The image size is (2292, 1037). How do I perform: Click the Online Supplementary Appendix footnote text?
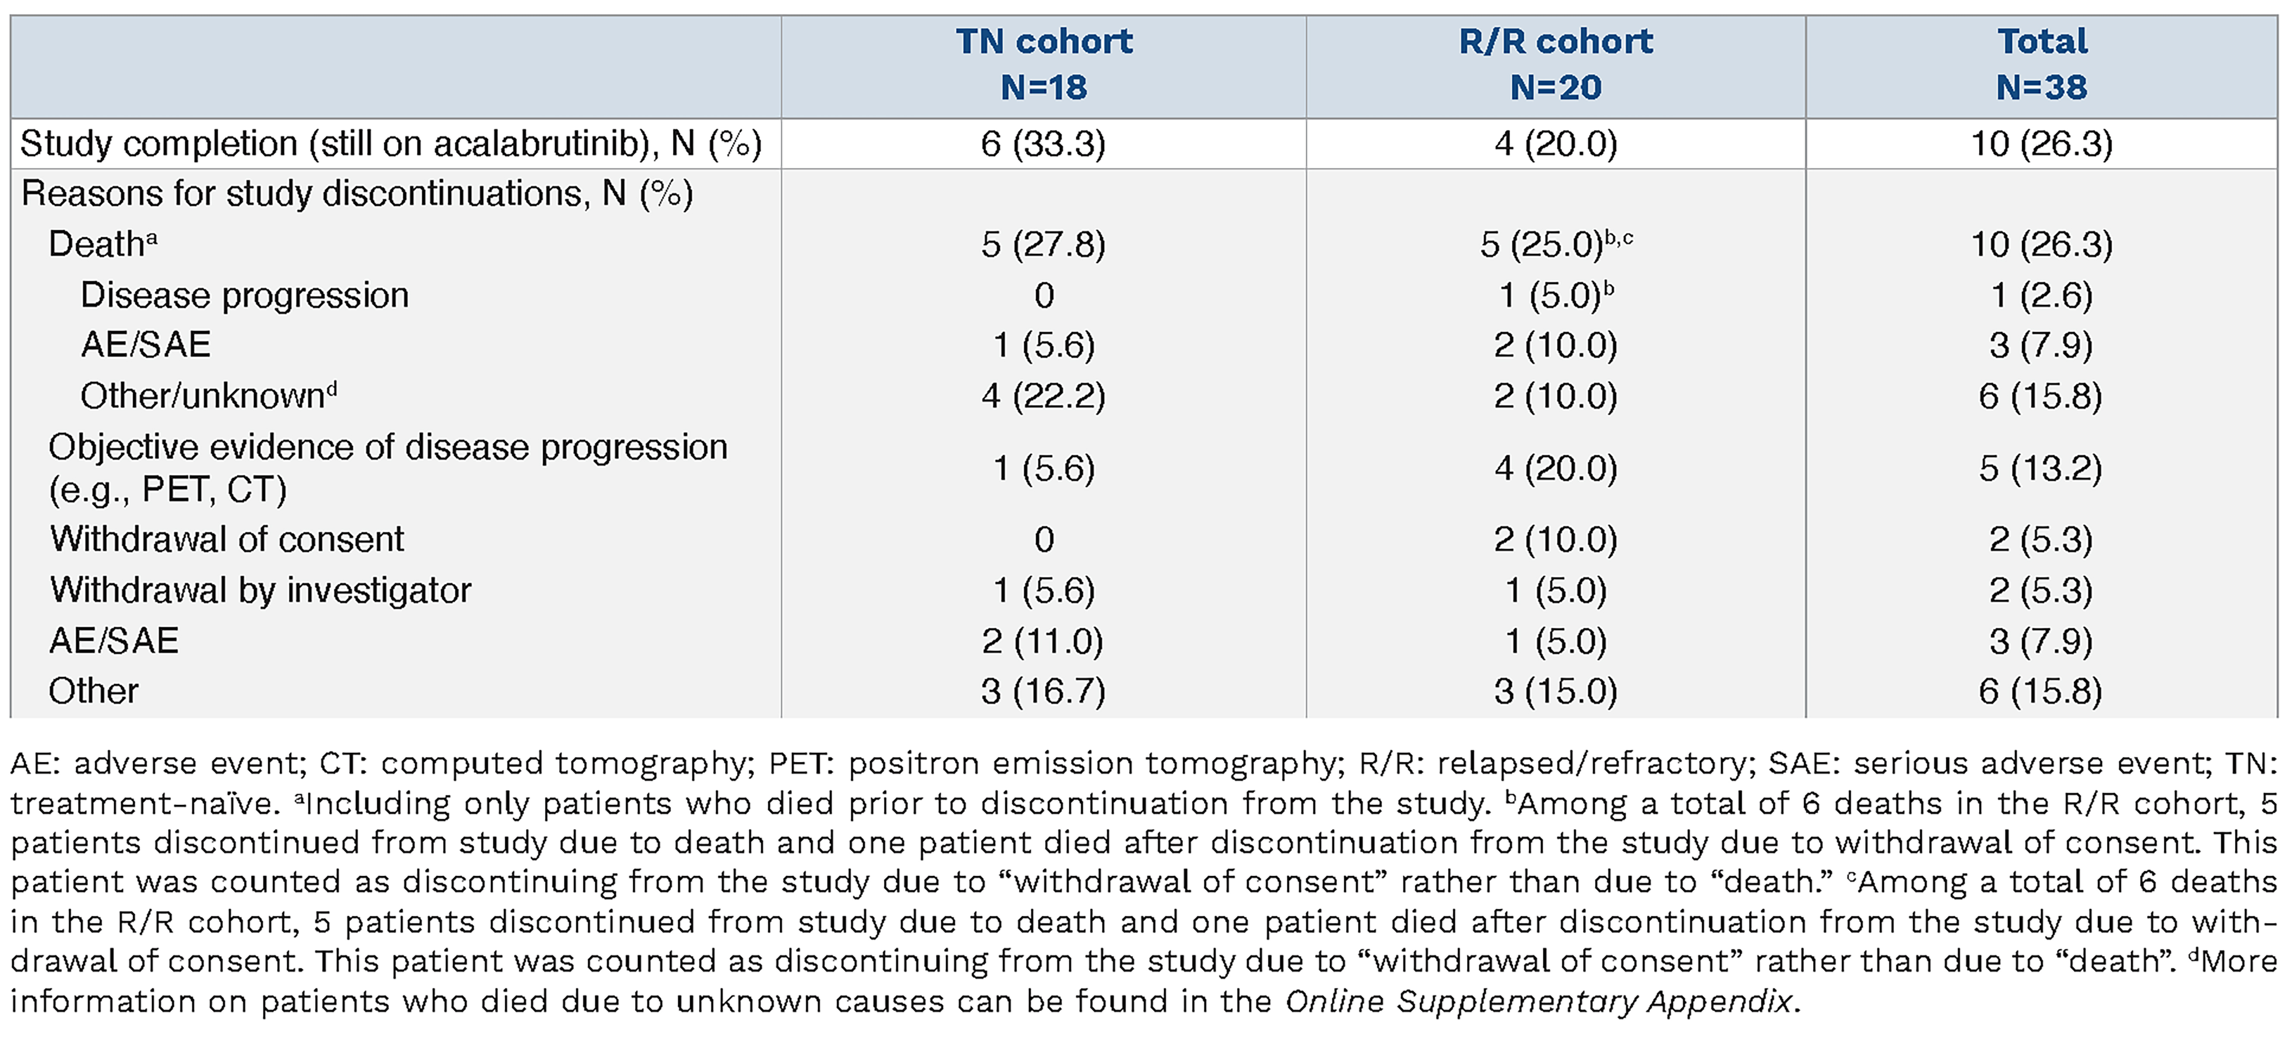tap(1537, 1001)
